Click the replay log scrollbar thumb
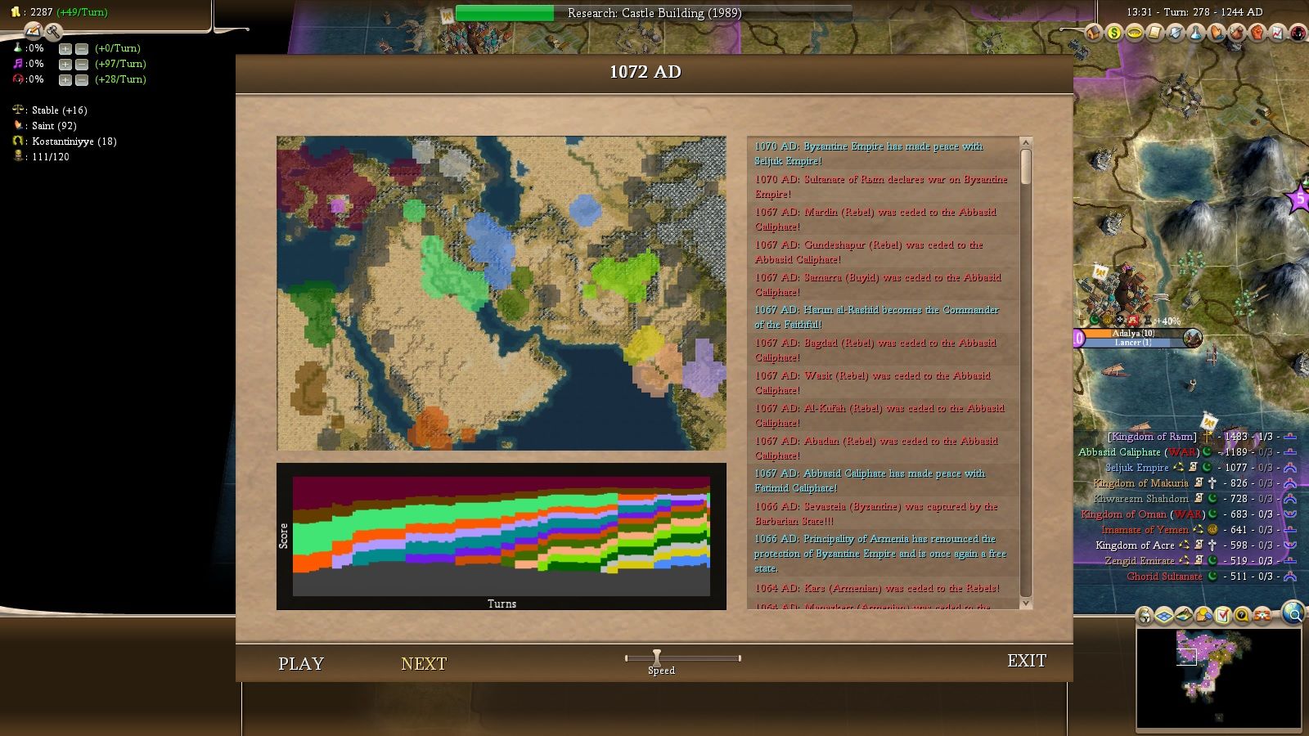 1026,167
